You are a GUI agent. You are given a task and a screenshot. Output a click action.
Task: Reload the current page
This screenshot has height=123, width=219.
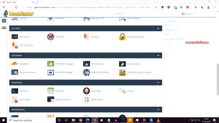(x=16, y=7)
